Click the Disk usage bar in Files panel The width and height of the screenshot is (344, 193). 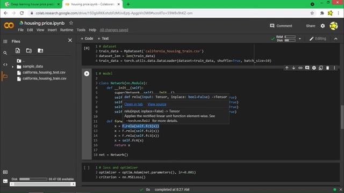(33, 179)
